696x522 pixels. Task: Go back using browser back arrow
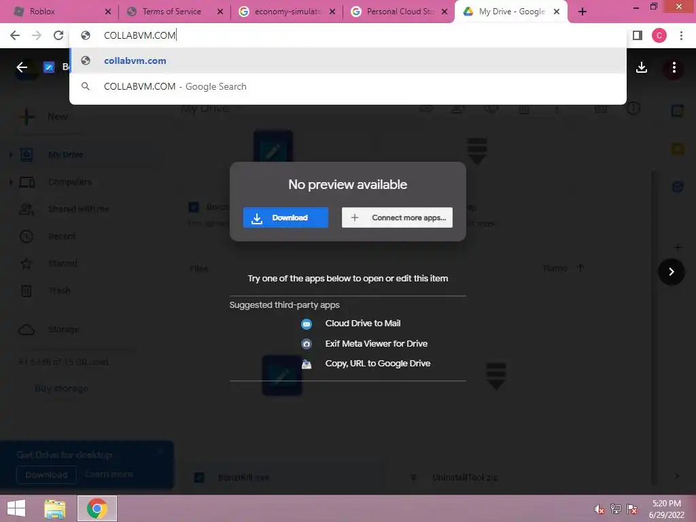[15, 35]
